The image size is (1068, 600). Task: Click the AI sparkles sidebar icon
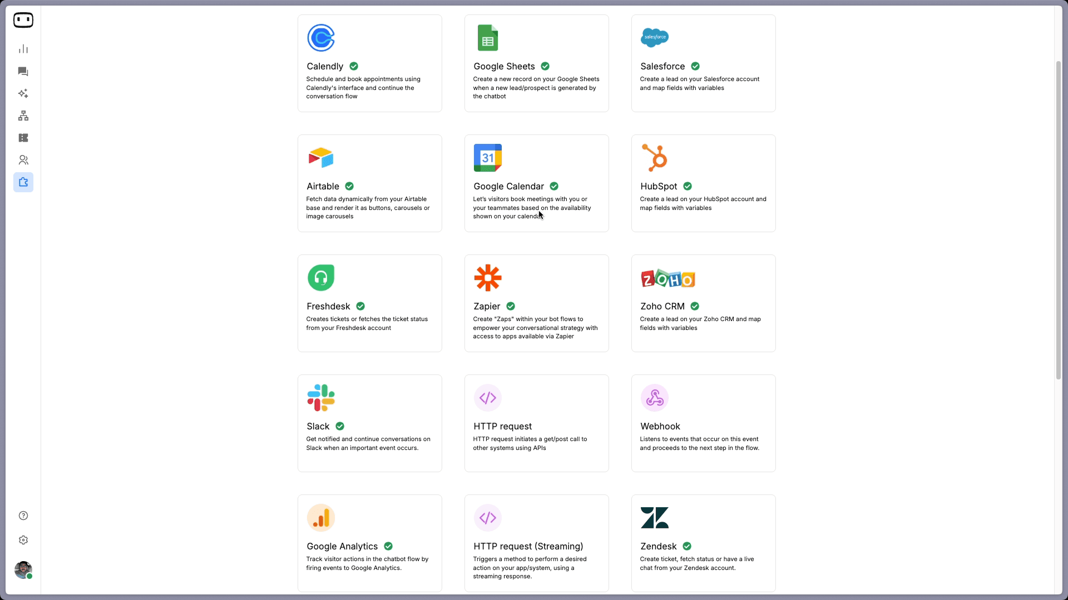[23, 93]
